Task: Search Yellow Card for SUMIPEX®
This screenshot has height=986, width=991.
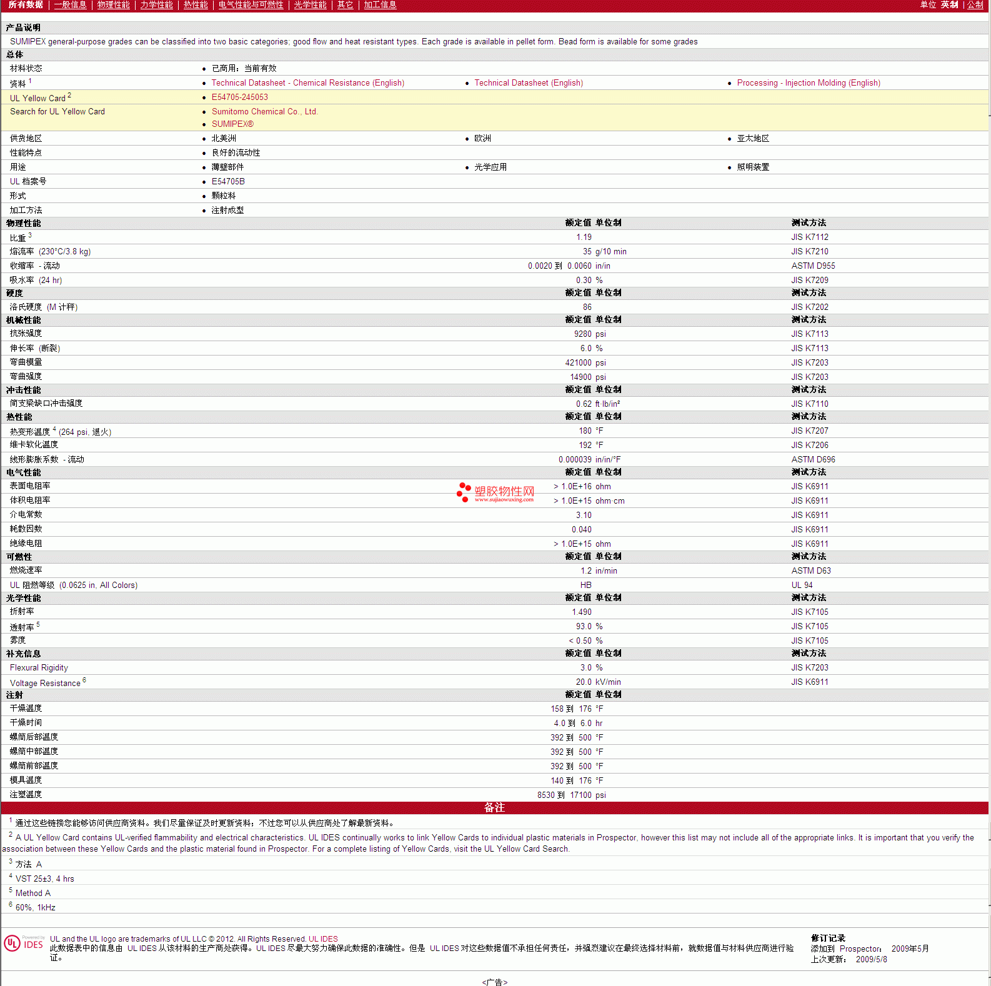Action: 232,124
